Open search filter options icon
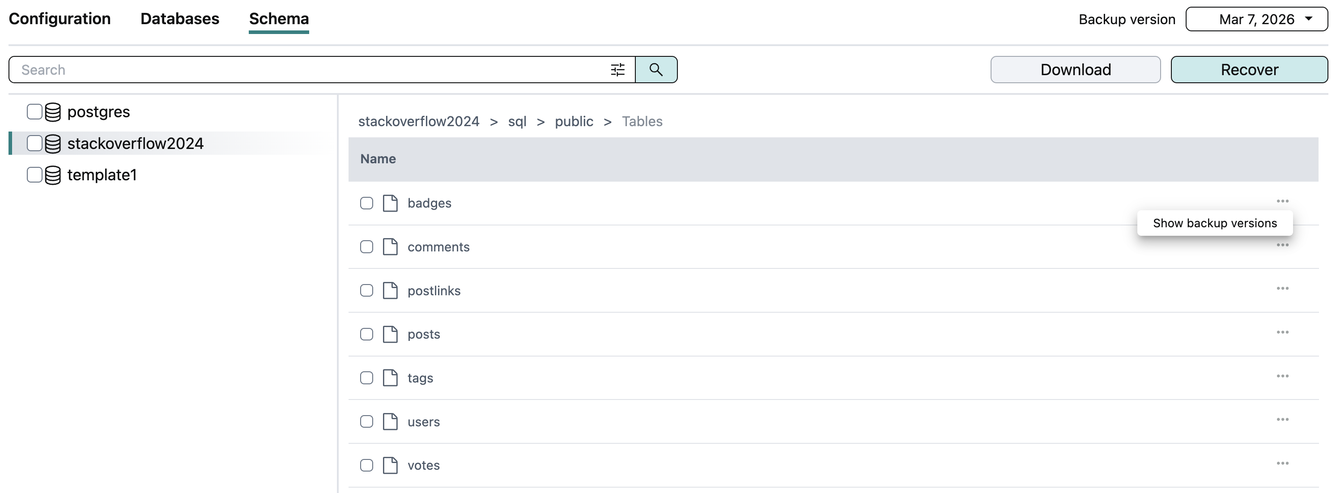 (617, 69)
